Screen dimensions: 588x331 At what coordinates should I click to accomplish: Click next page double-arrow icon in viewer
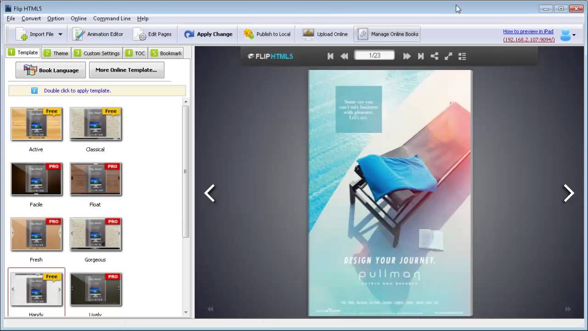click(x=407, y=56)
